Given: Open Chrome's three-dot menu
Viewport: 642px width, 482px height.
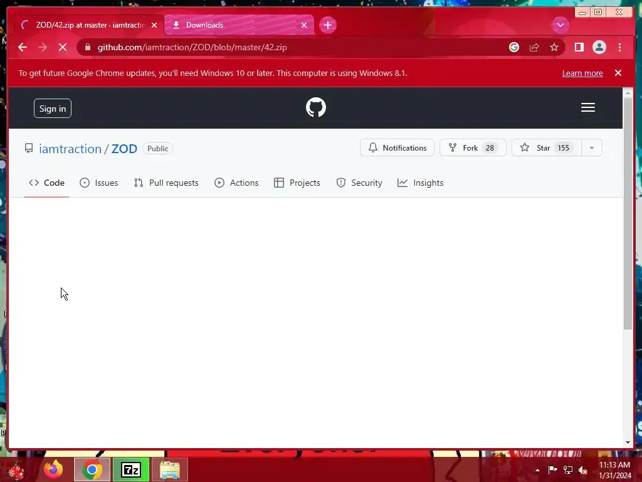Looking at the screenshot, I should (619, 47).
